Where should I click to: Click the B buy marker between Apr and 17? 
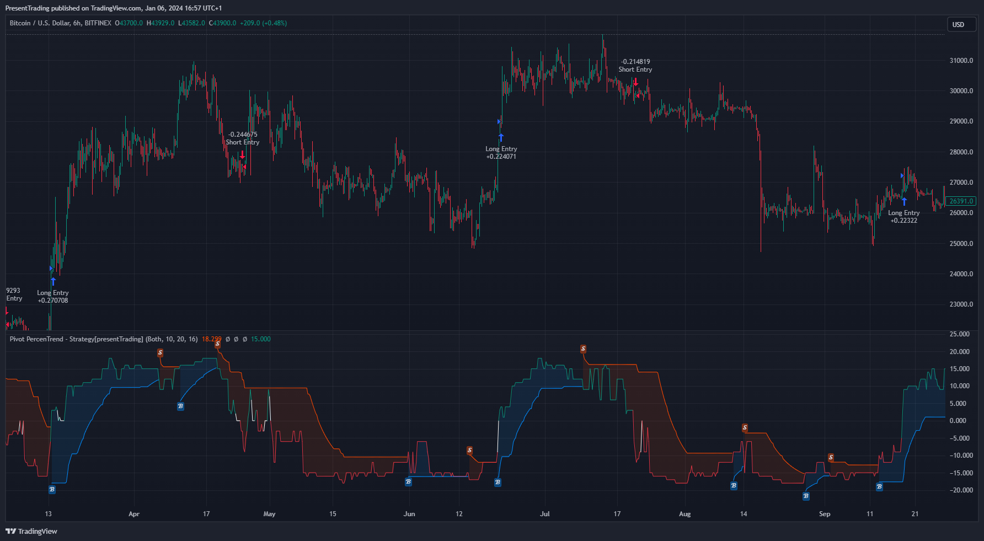point(180,406)
